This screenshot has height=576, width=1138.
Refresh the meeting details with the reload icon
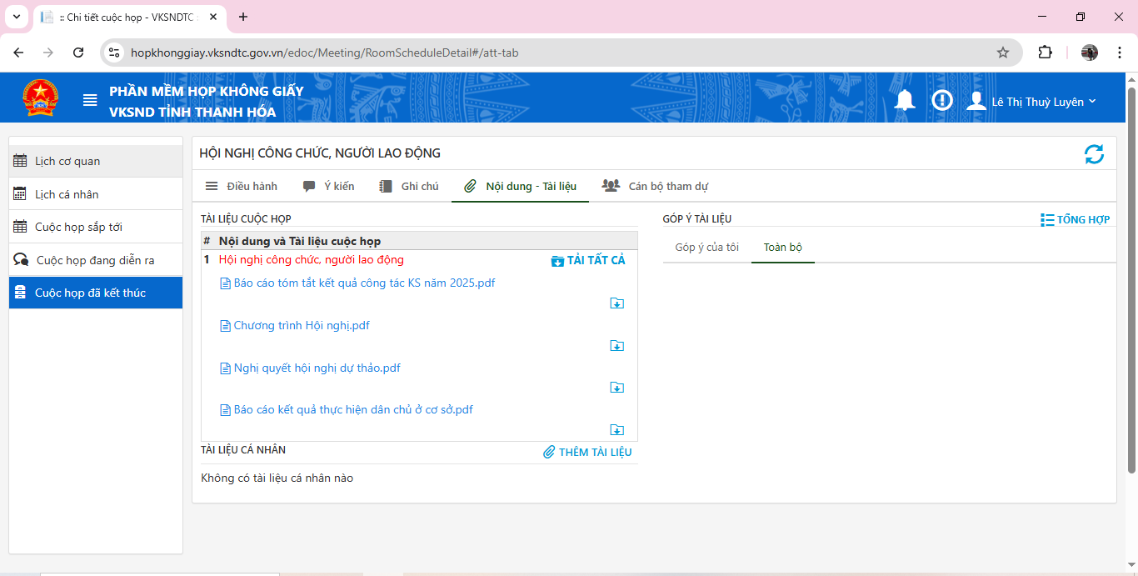tap(1094, 154)
